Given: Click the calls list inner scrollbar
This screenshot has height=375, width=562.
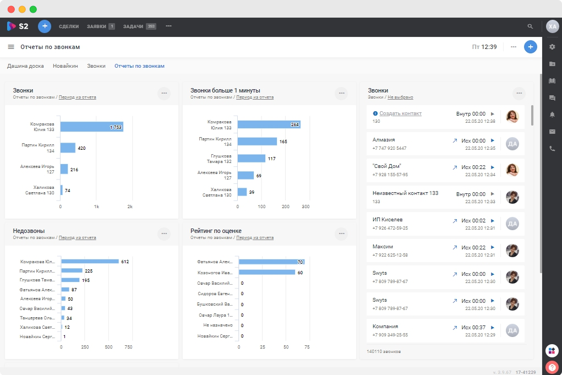Looking at the screenshot, I should pos(532,116).
